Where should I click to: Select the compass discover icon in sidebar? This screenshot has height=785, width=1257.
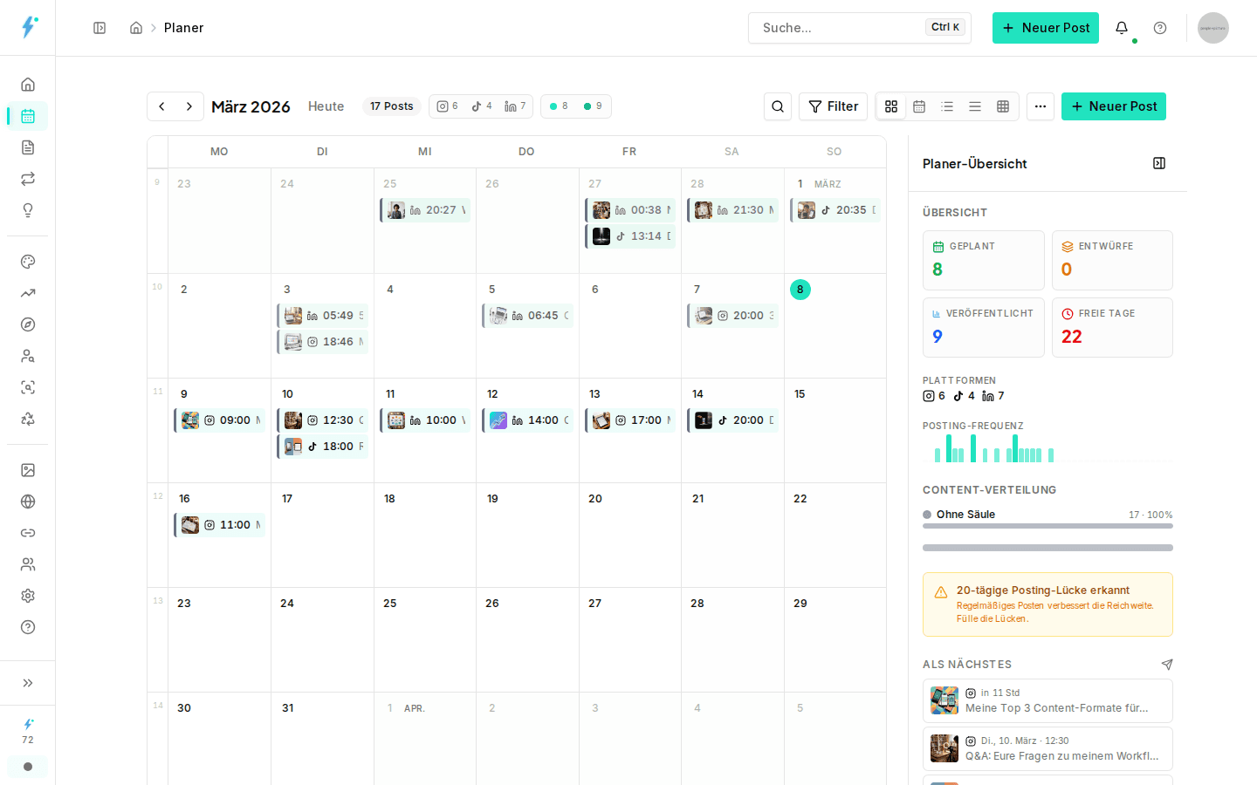(x=27, y=324)
